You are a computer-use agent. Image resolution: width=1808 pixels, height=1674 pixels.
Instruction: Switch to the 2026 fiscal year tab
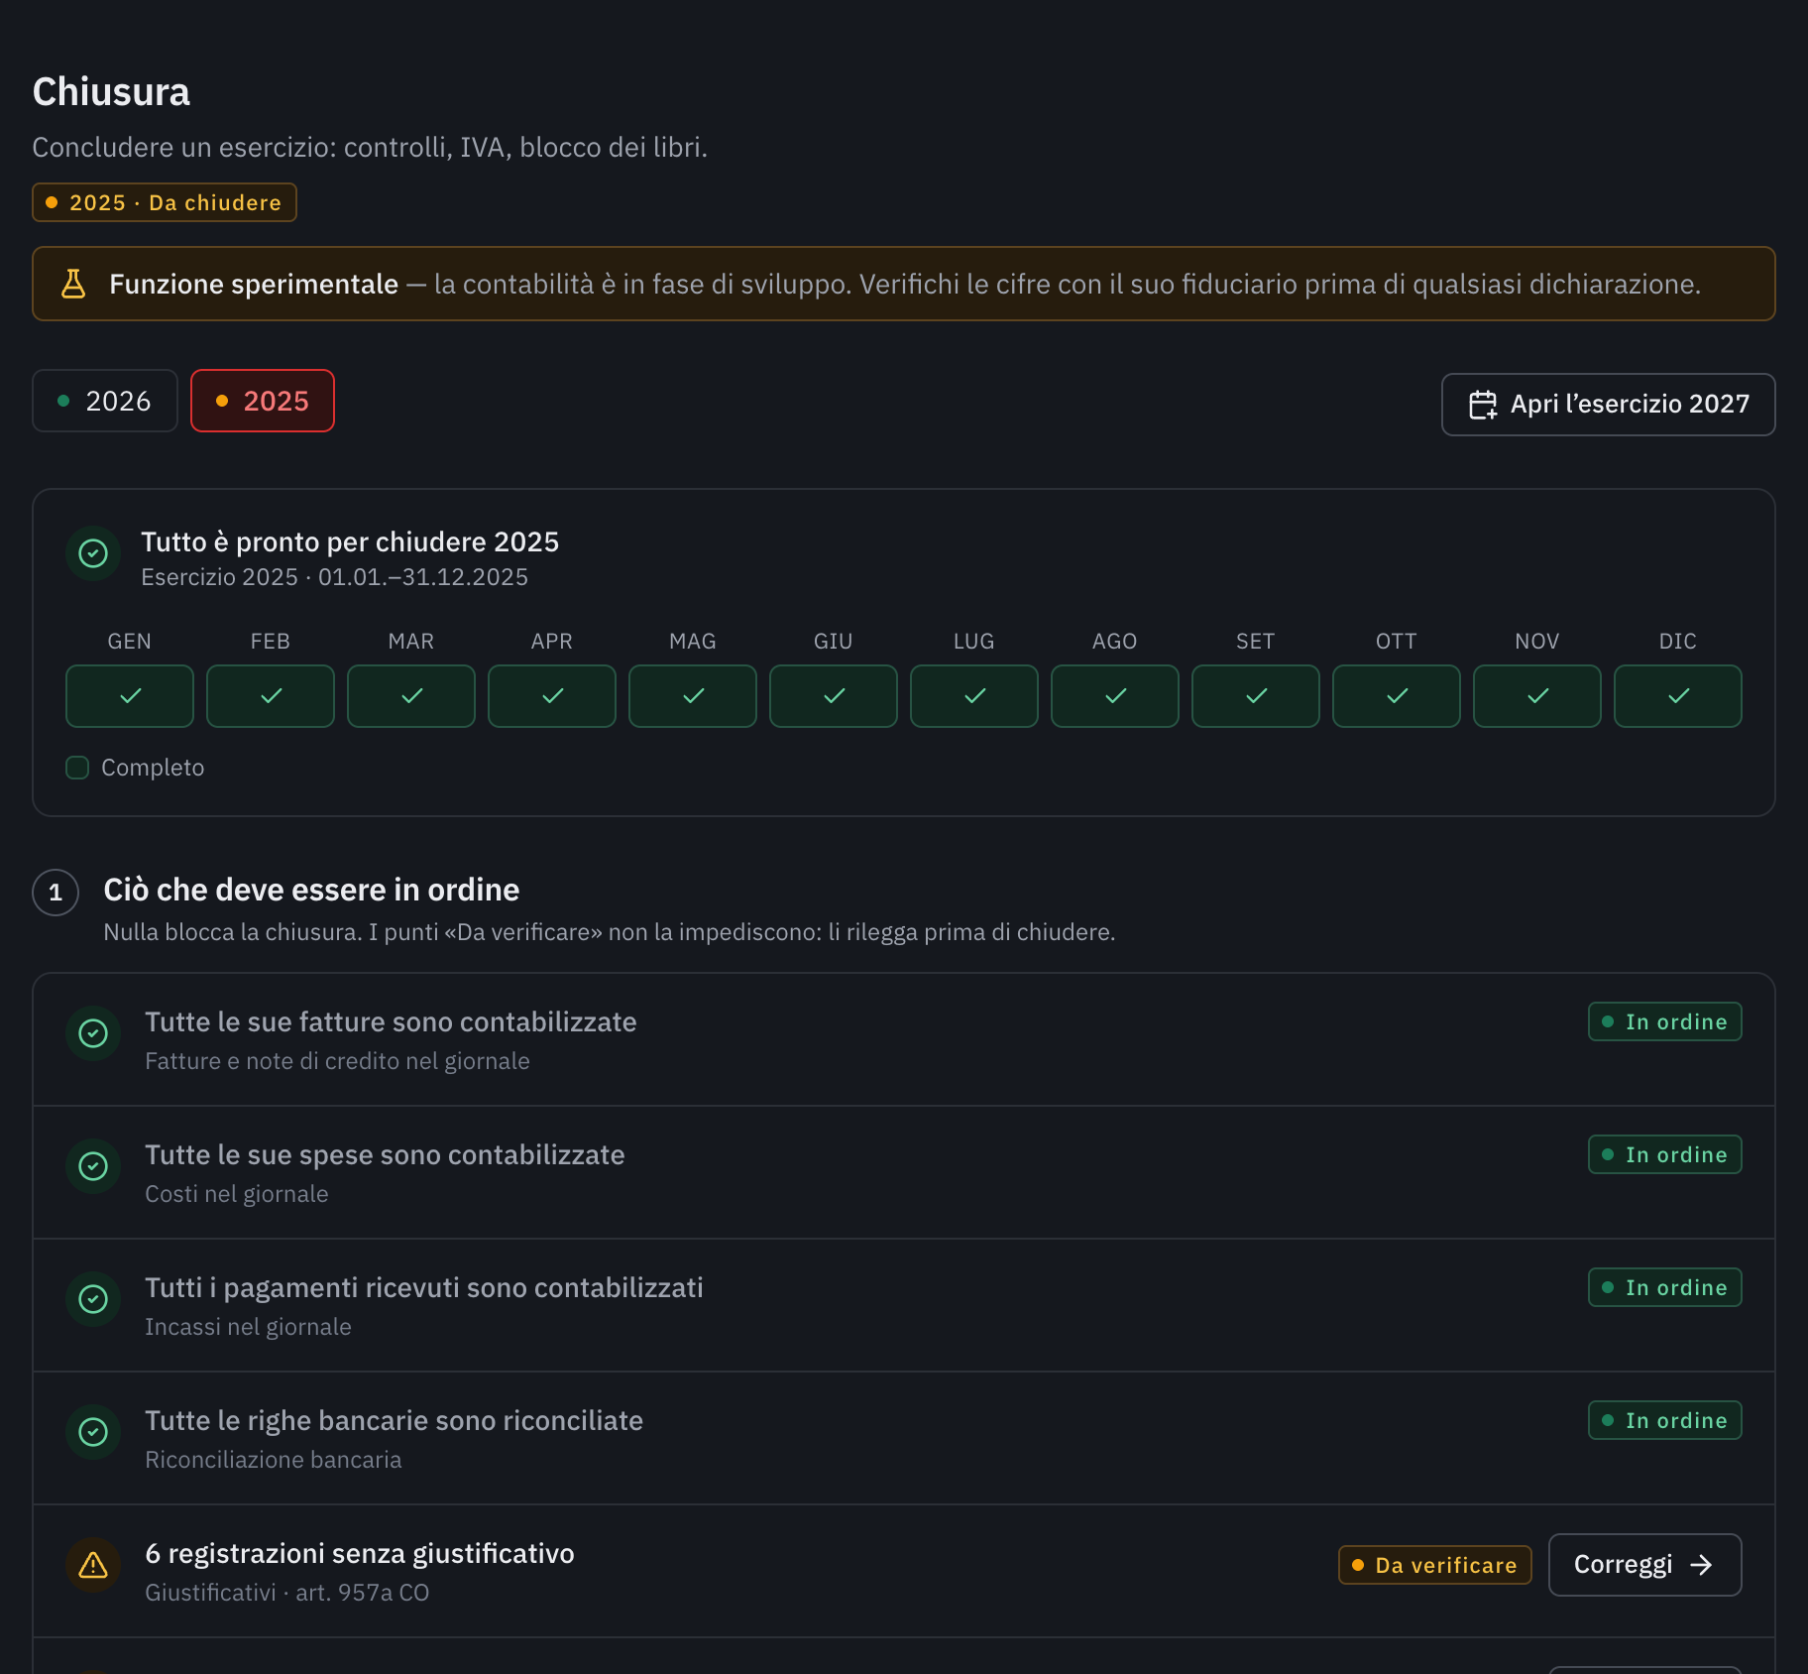click(105, 401)
